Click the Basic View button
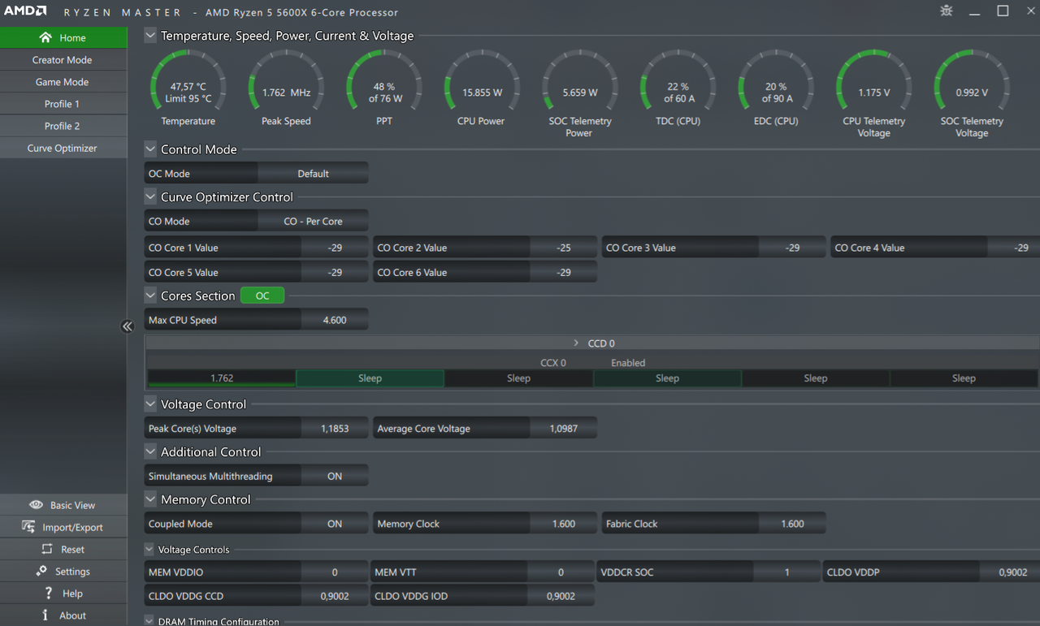 point(63,505)
